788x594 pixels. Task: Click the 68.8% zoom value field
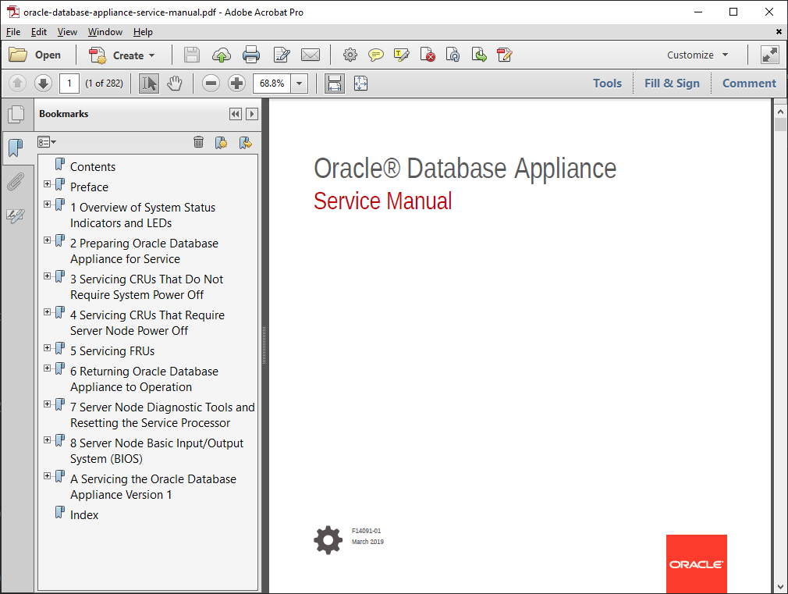tap(272, 83)
